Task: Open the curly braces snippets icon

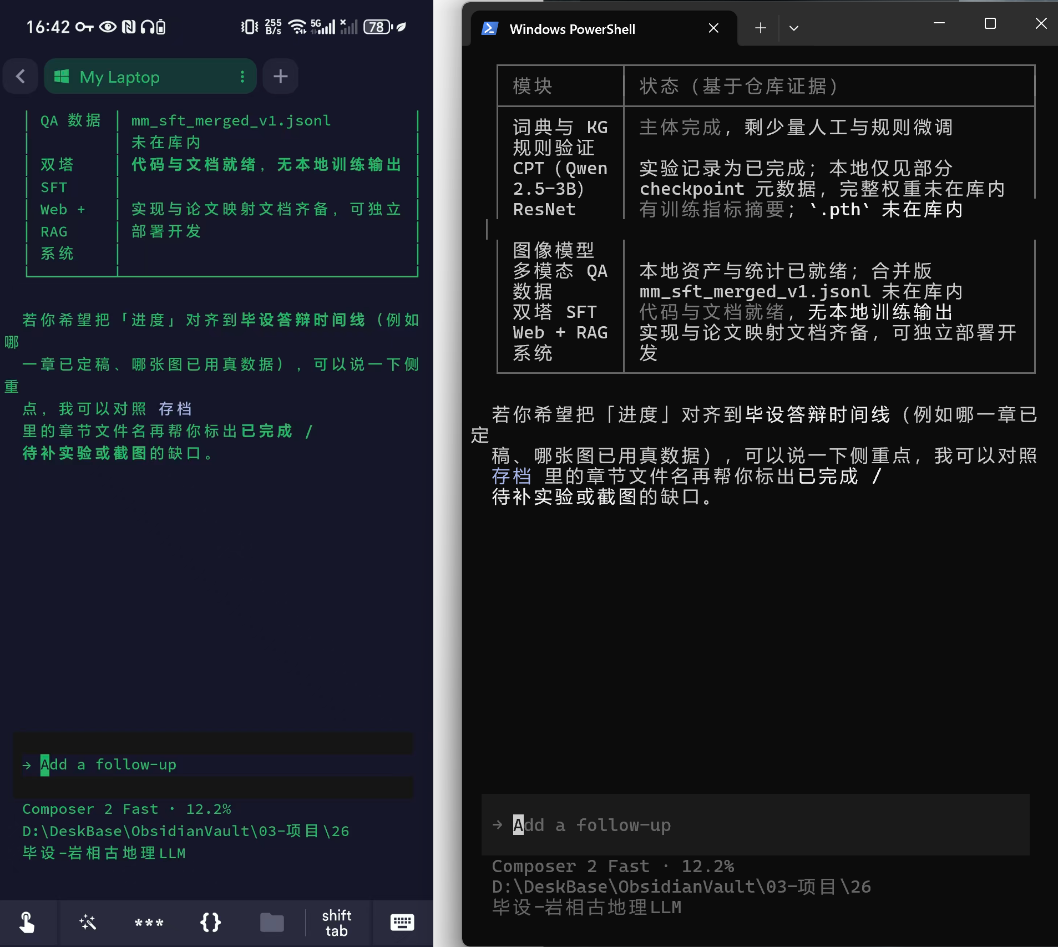Action: [x=210, y=923]
